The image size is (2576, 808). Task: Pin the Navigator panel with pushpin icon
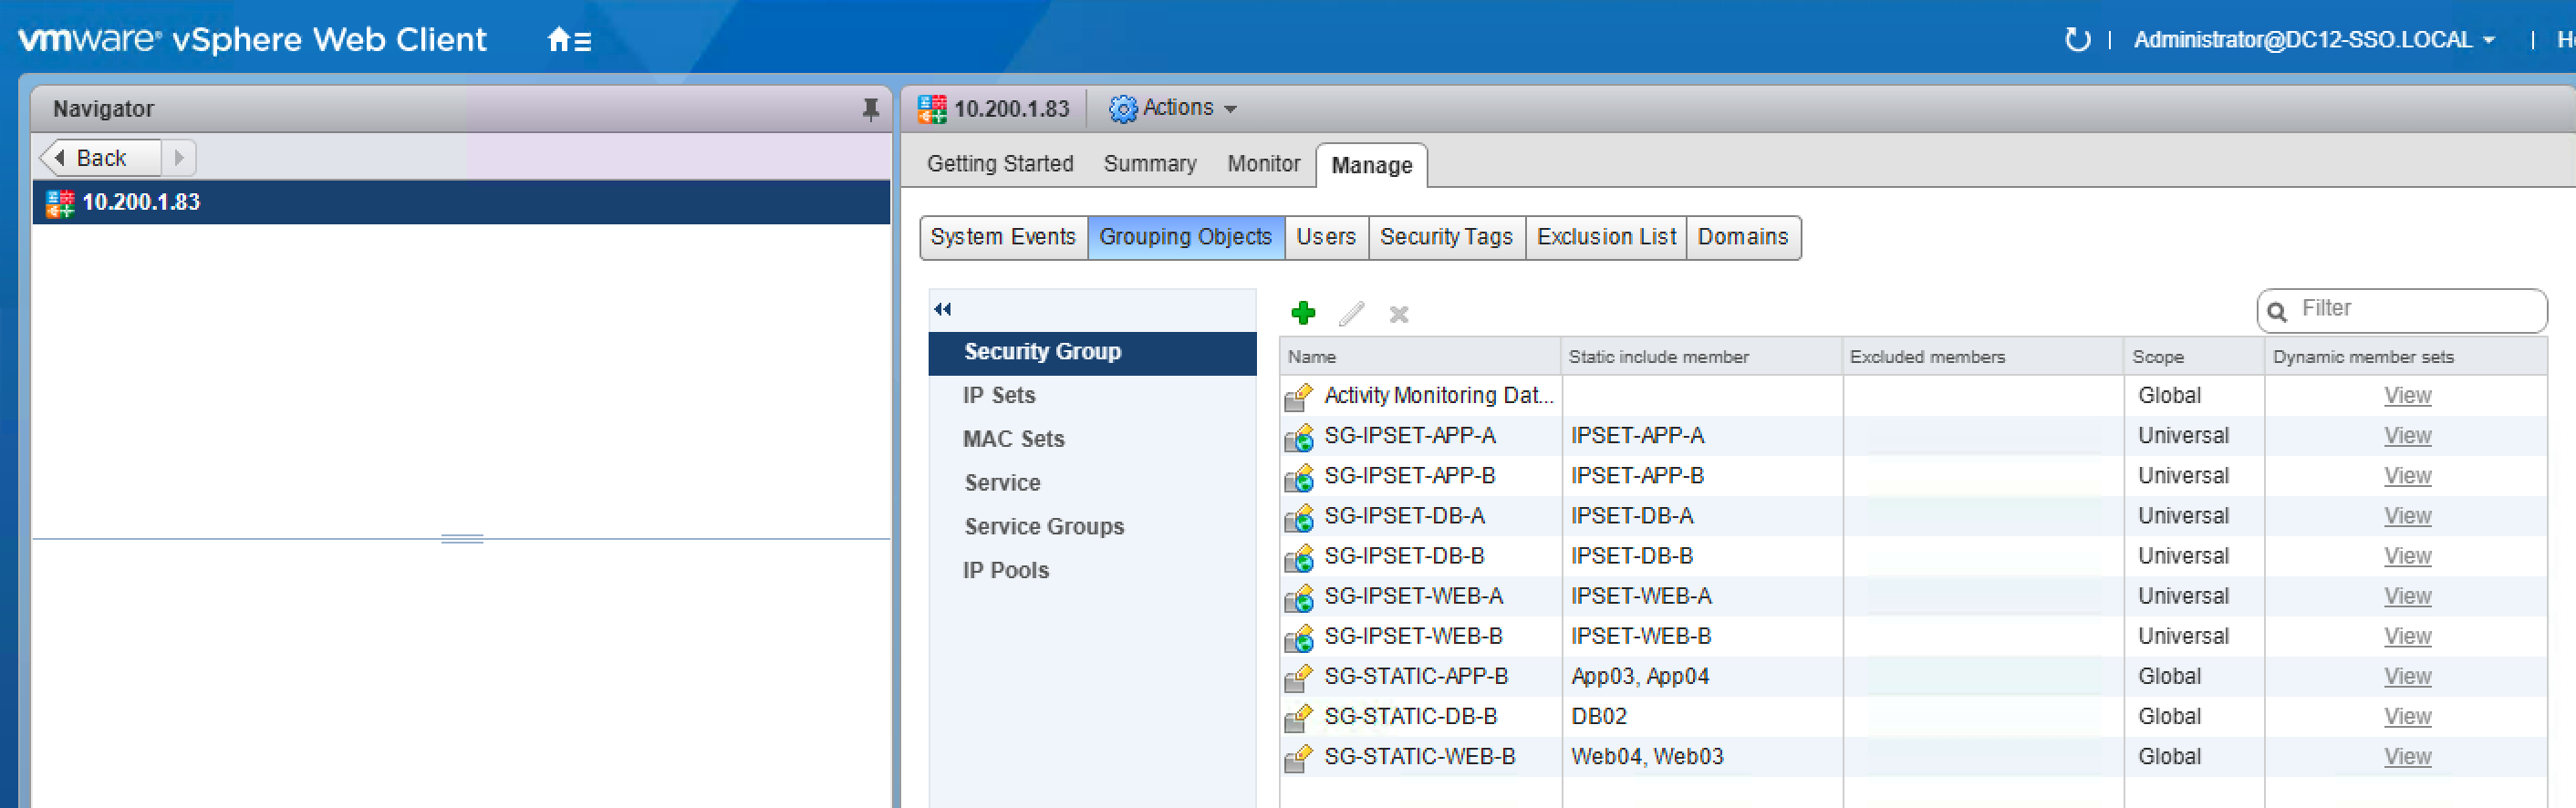coord(870,109)
